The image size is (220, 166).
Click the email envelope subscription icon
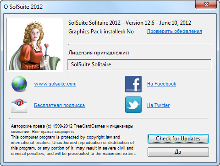point(19,105)
